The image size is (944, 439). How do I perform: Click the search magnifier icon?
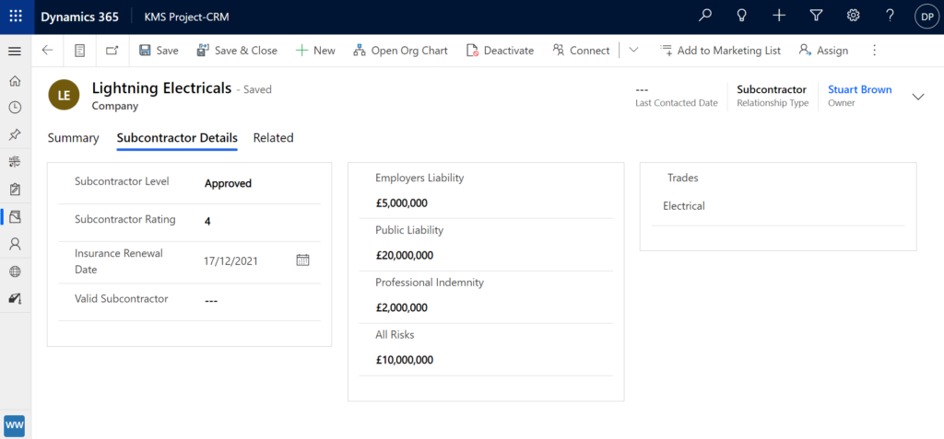click(704, 17)
